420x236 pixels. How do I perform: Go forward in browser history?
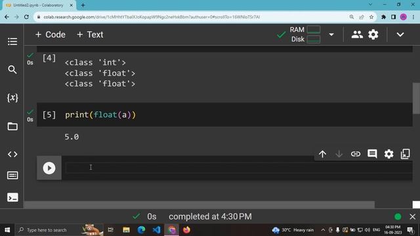tap(16, 17)
